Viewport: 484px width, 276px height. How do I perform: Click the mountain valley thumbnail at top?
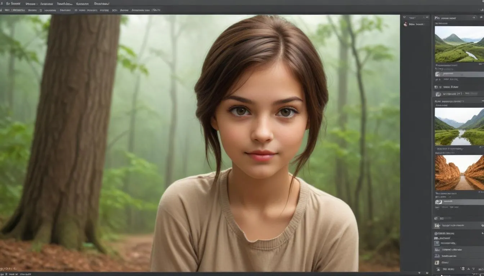[x=459, y=44]
